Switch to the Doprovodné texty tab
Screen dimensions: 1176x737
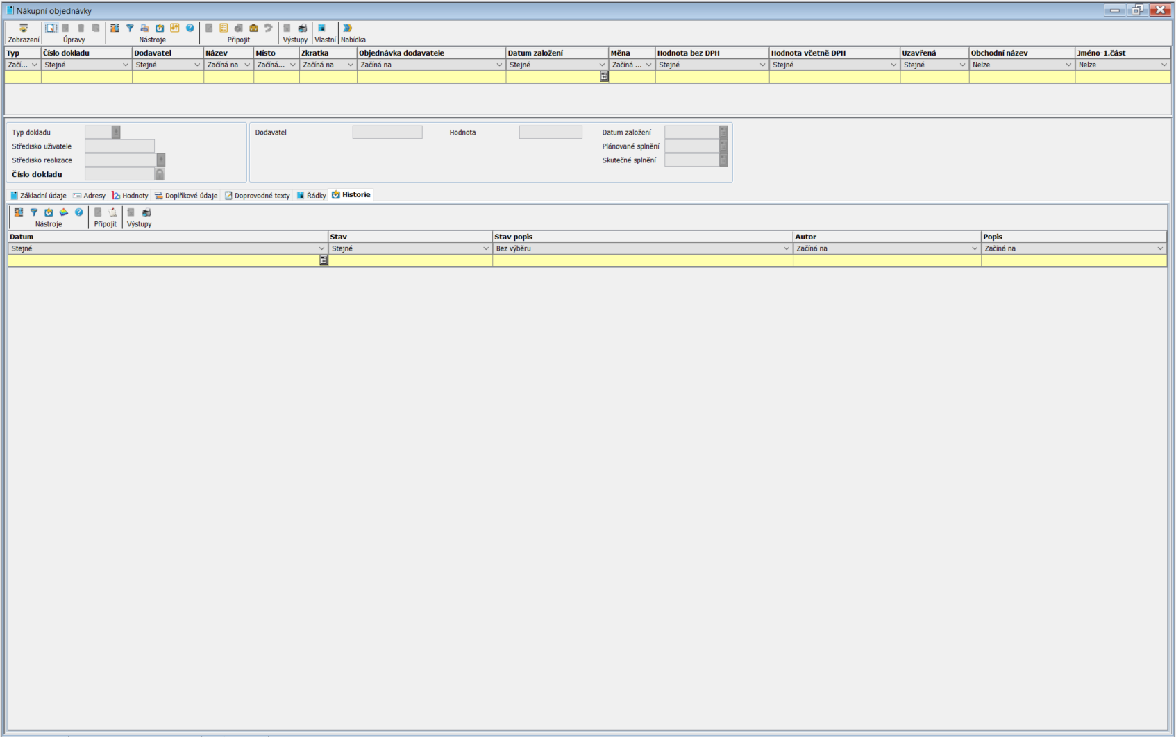point(258,196)
